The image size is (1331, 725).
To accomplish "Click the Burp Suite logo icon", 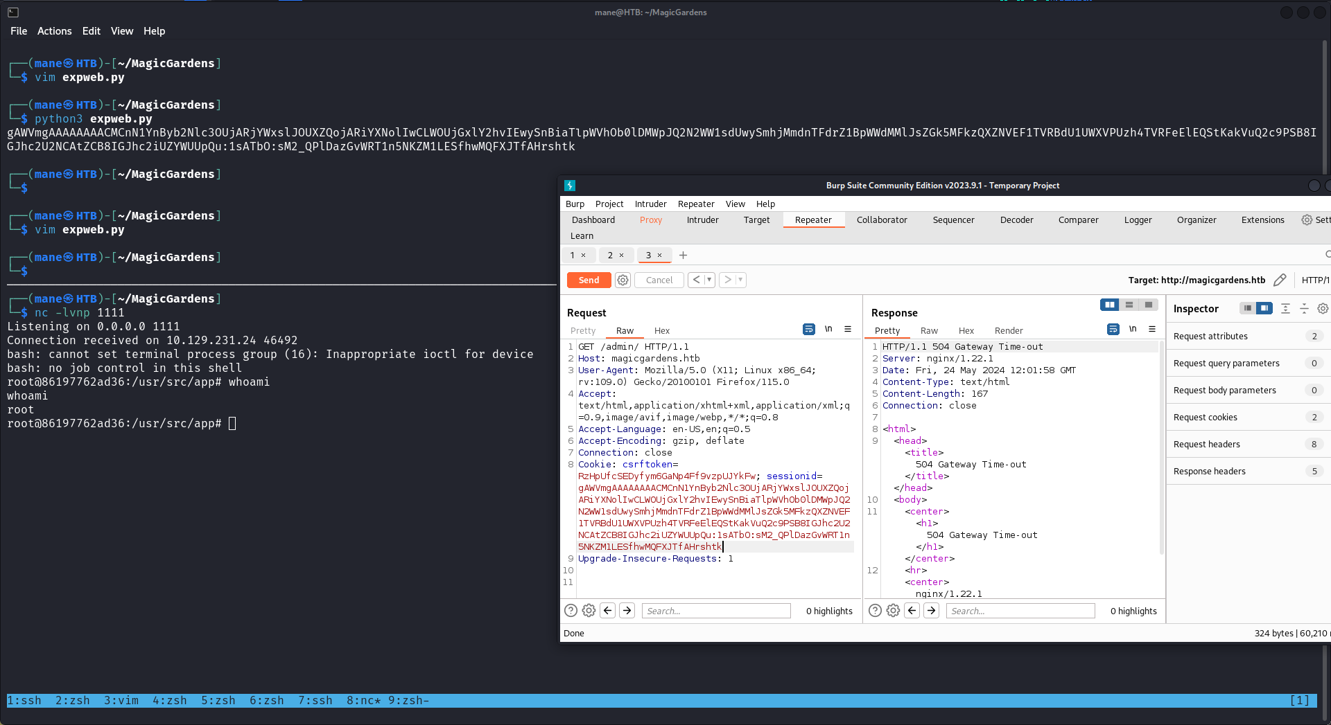I will 570,186.
